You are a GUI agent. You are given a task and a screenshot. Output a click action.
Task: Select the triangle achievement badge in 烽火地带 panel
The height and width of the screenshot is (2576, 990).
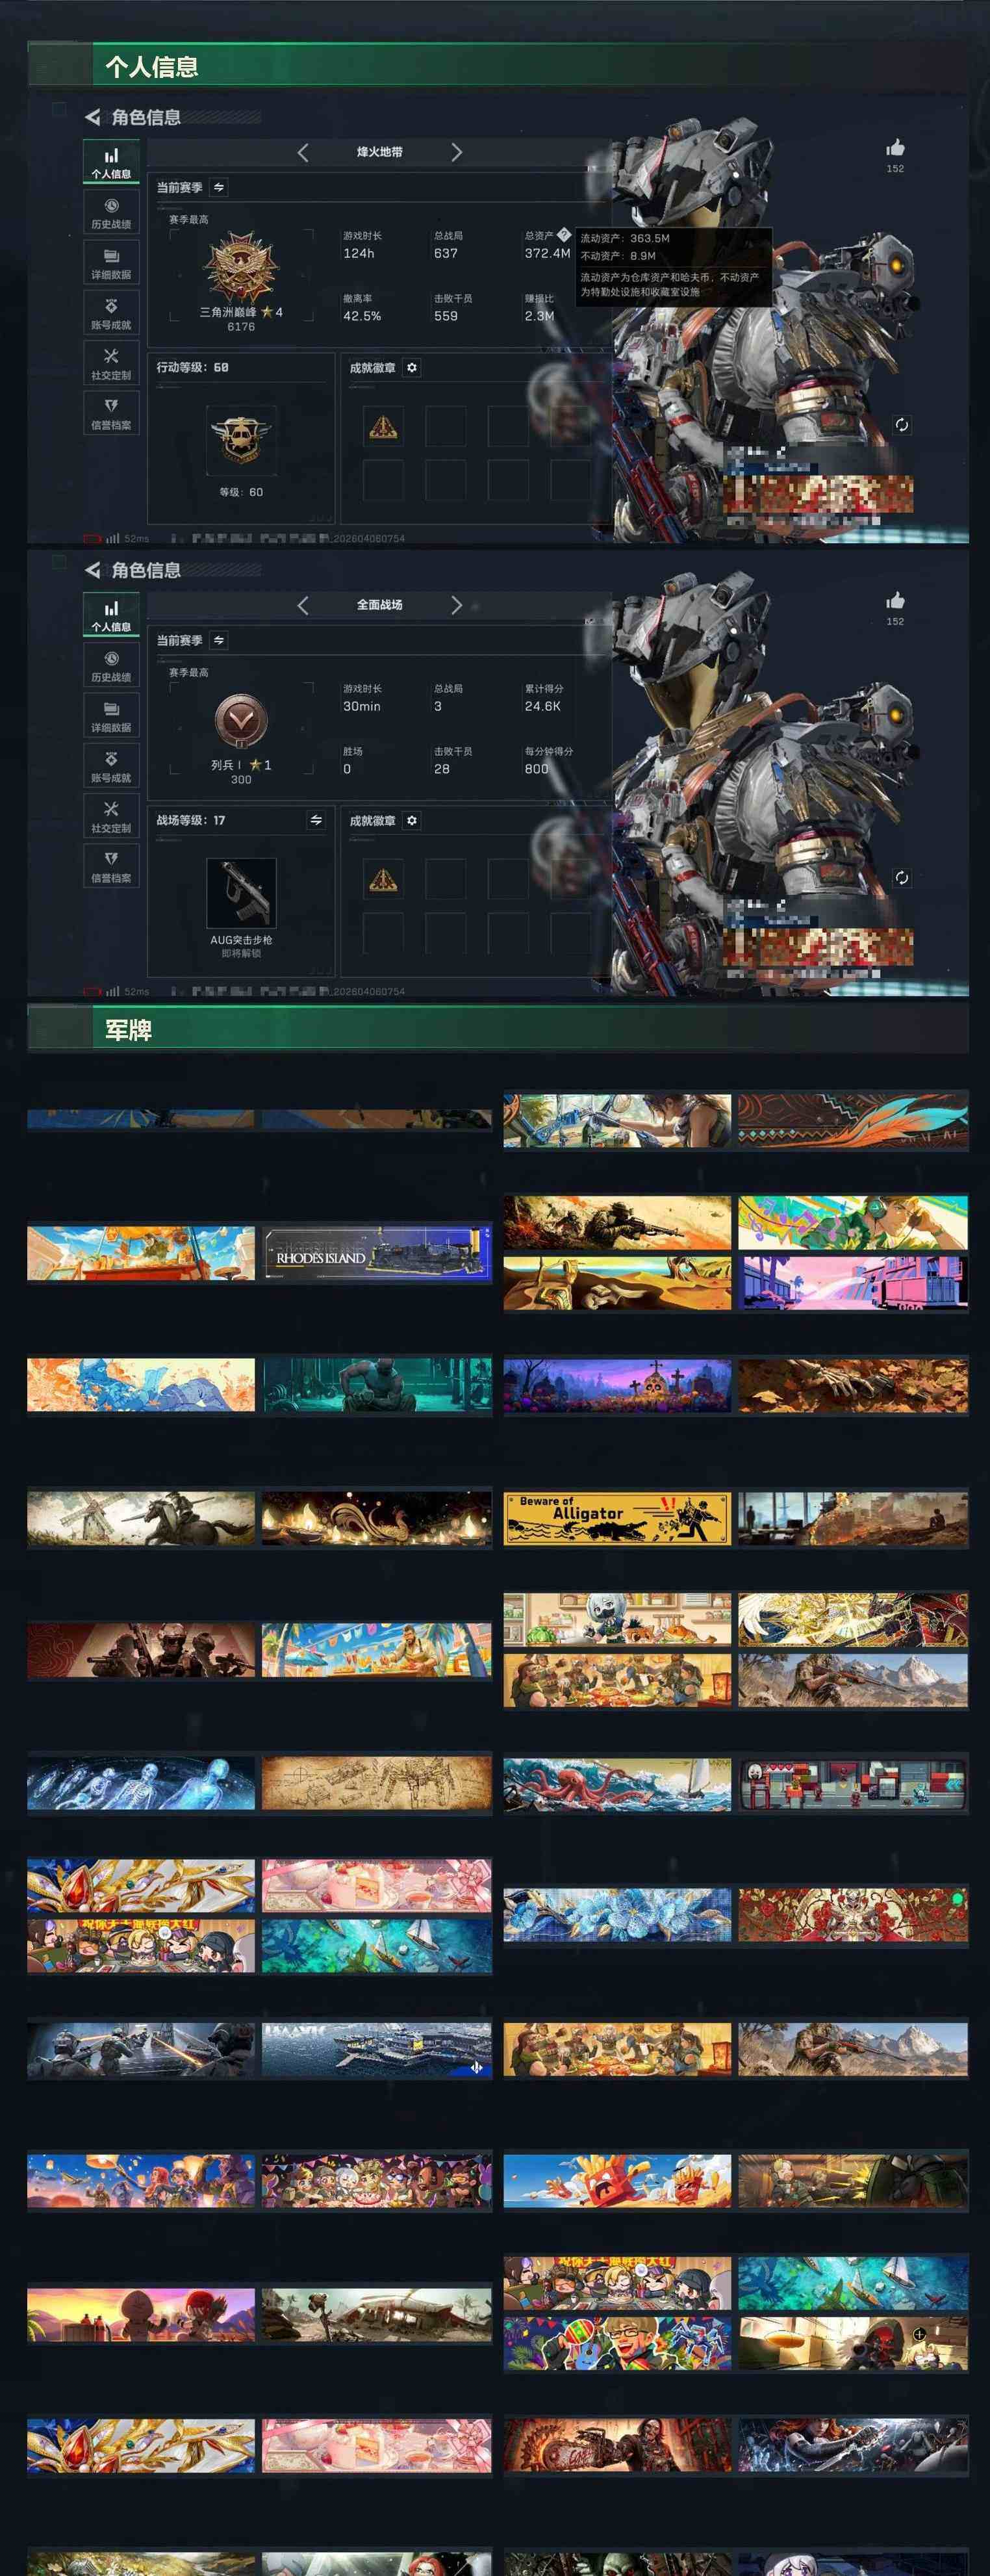coord(383,427)
